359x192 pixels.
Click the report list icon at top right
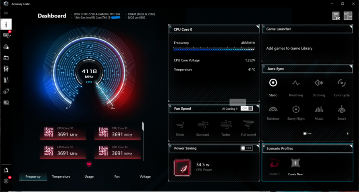(x=336, y=16)
